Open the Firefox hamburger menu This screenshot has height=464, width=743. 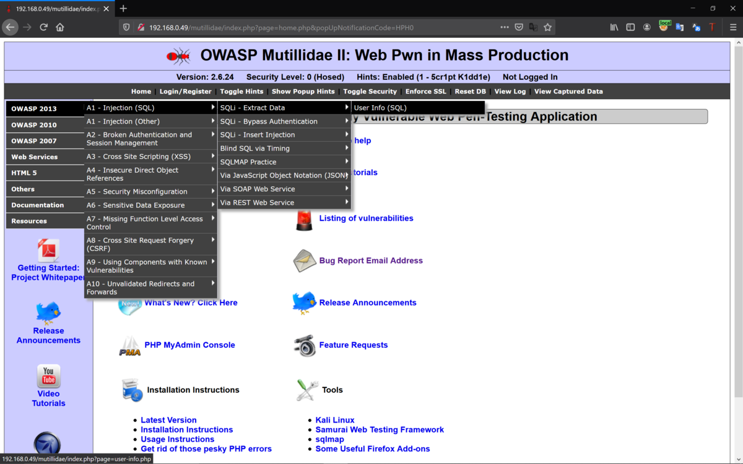(733, 27)
